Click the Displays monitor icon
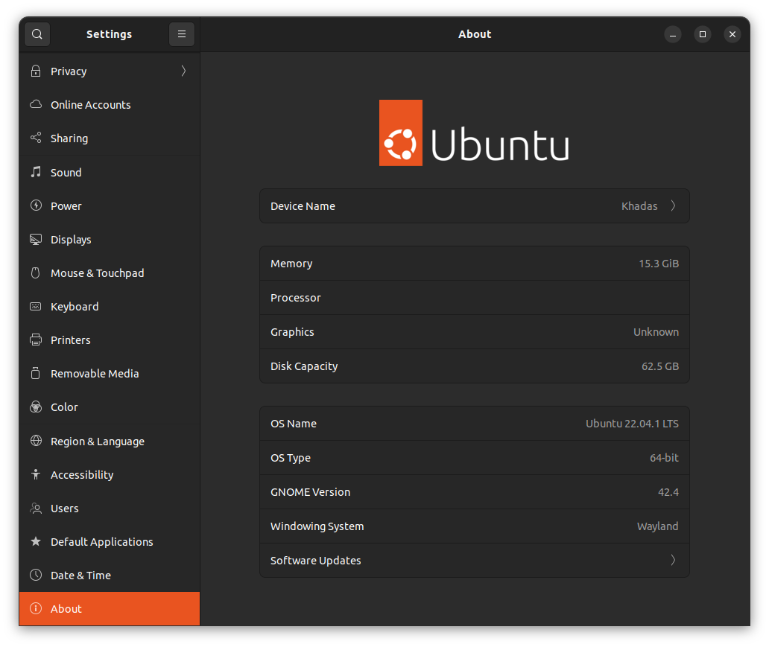The width and height of the screenshot is (769, 647). (36, 239)
